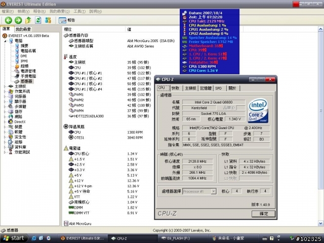Select the OTES1 fan row
Screen dimensions: 324x243
tap(106, 138)
